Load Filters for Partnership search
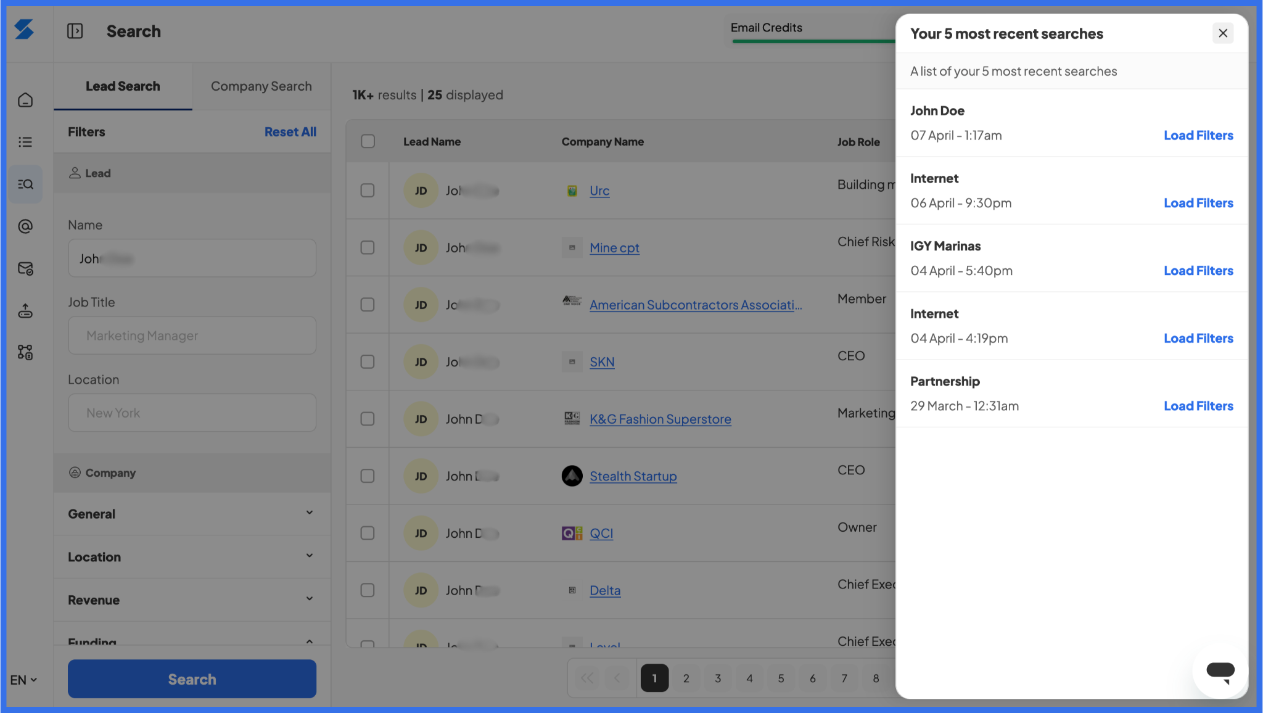 (x=1198, y=406)
